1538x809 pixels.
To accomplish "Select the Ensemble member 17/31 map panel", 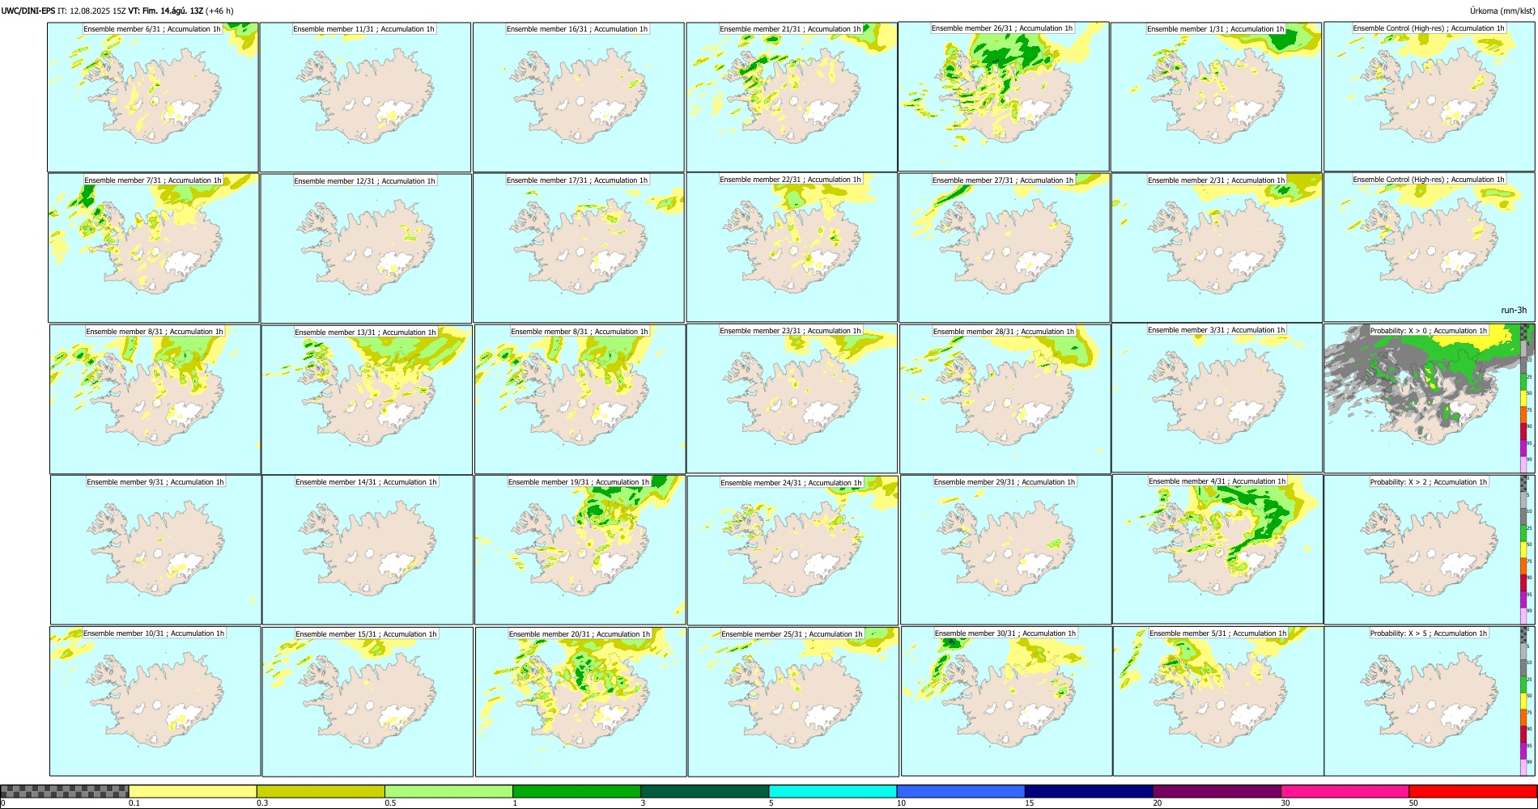I will (579, 248).
